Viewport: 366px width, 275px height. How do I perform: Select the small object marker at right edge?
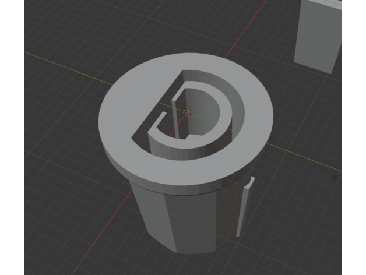click(x=334, y=178)
